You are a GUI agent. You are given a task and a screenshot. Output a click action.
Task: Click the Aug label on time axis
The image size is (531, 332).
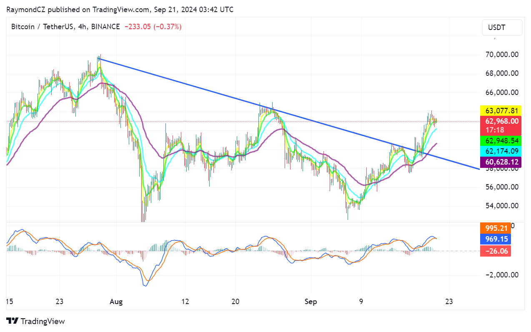(117, 301)
